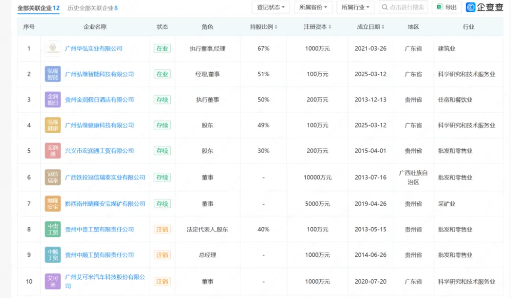Image resolution: width=511 pixels, height=298 pixels.
Task: Click the 导出 export button
Action: click(x=447, y=7)
